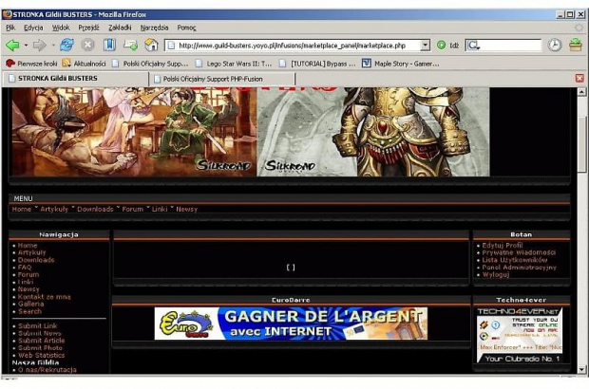Open the Lego Star Wars II bookmark
The width and height of the screenshot is (589, 389).
click(234, 64)
